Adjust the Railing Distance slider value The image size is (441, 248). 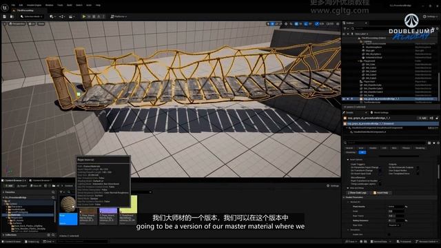click(x=396, y=220)
